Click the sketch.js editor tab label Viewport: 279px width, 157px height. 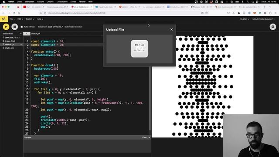[36, 34]
